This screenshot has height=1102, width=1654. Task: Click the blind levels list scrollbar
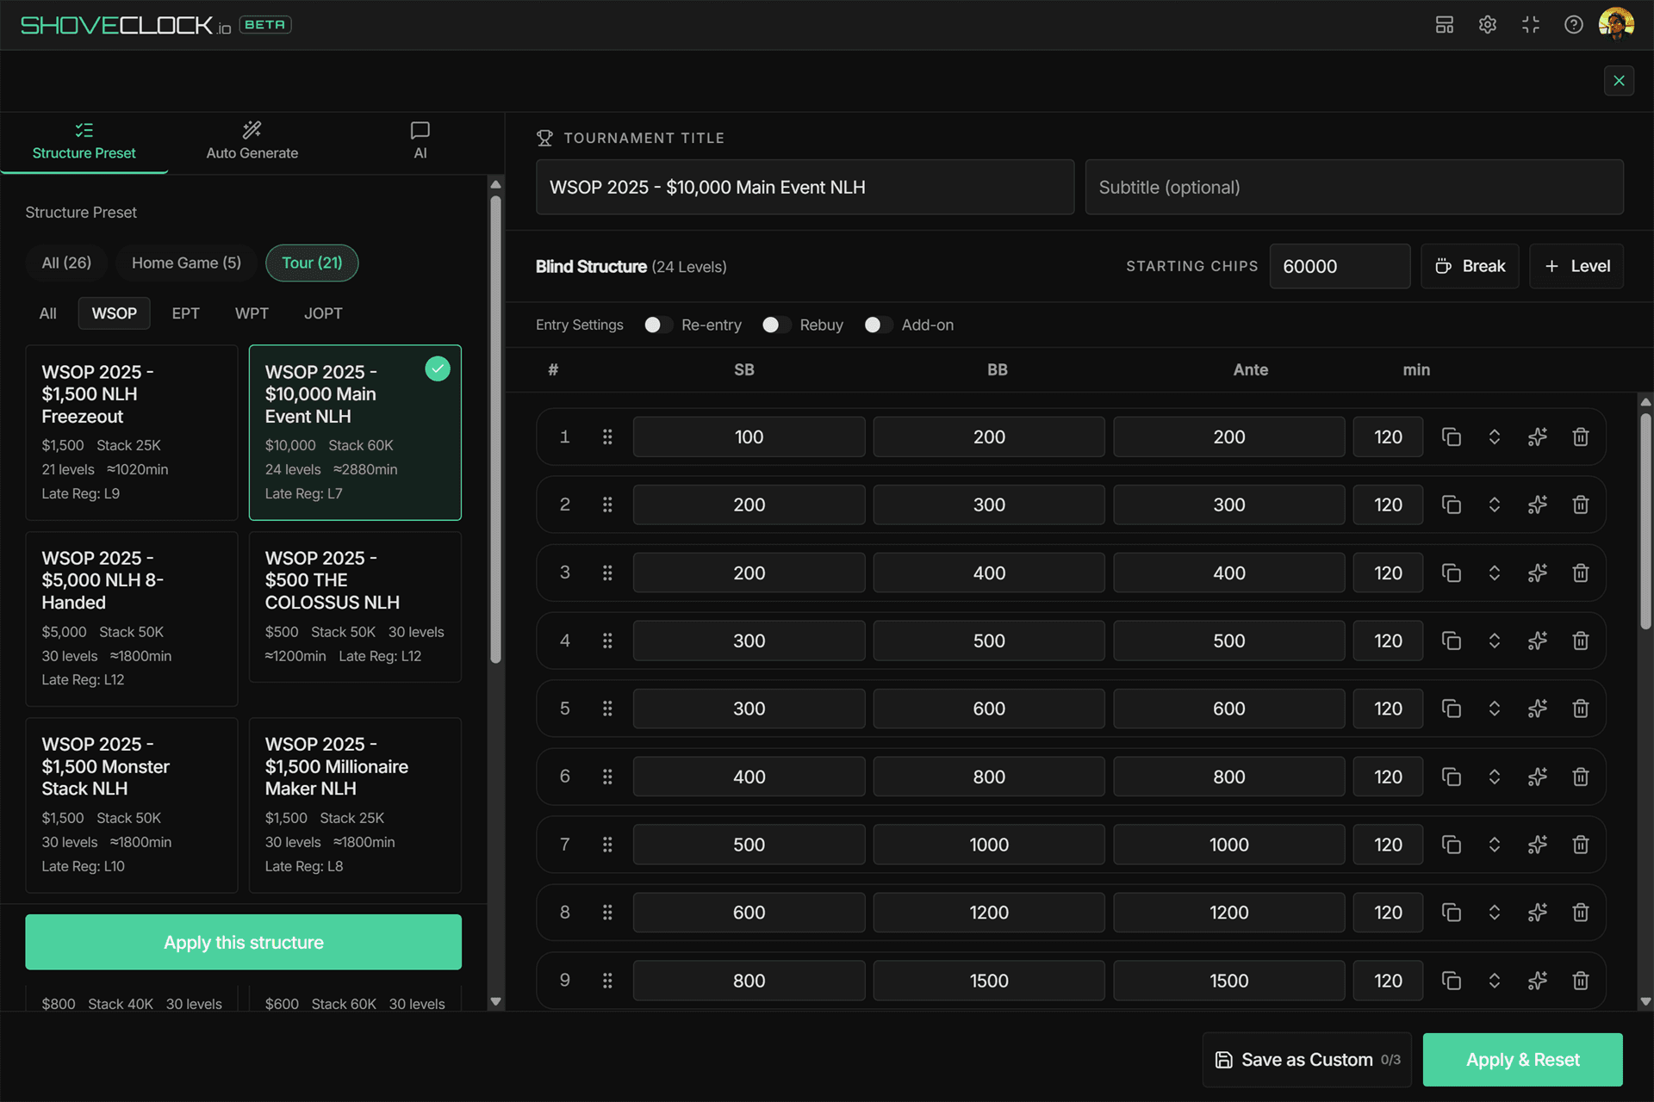(1645, 521)
